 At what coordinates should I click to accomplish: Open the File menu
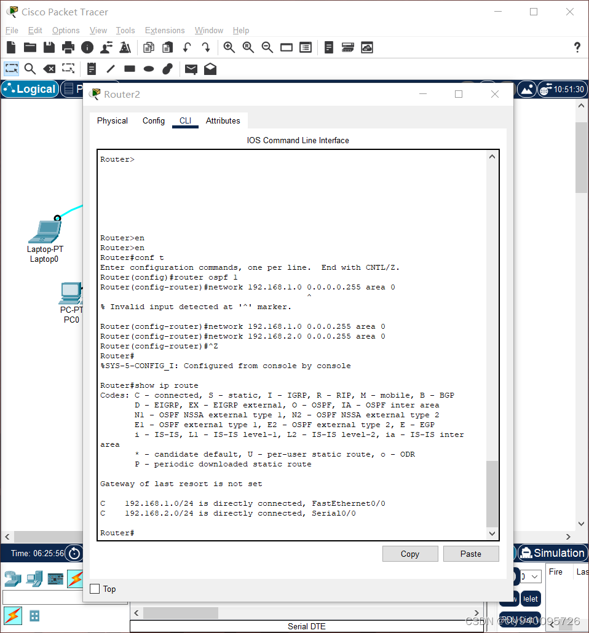[x=12, y=30]
